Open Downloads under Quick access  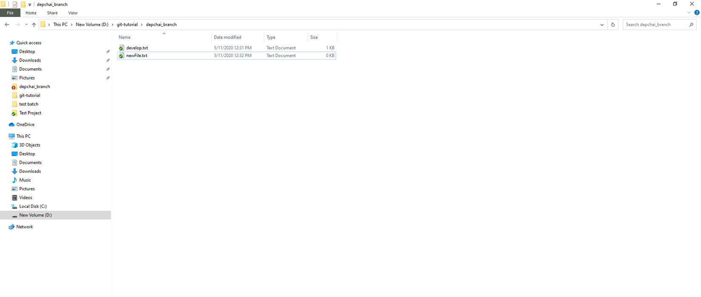click(x=30, y=60)
